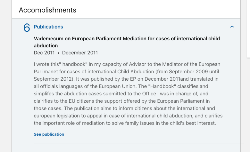
Task: Click the line starting 'european legislation to appeal'
Action: [x=128, y=116]
